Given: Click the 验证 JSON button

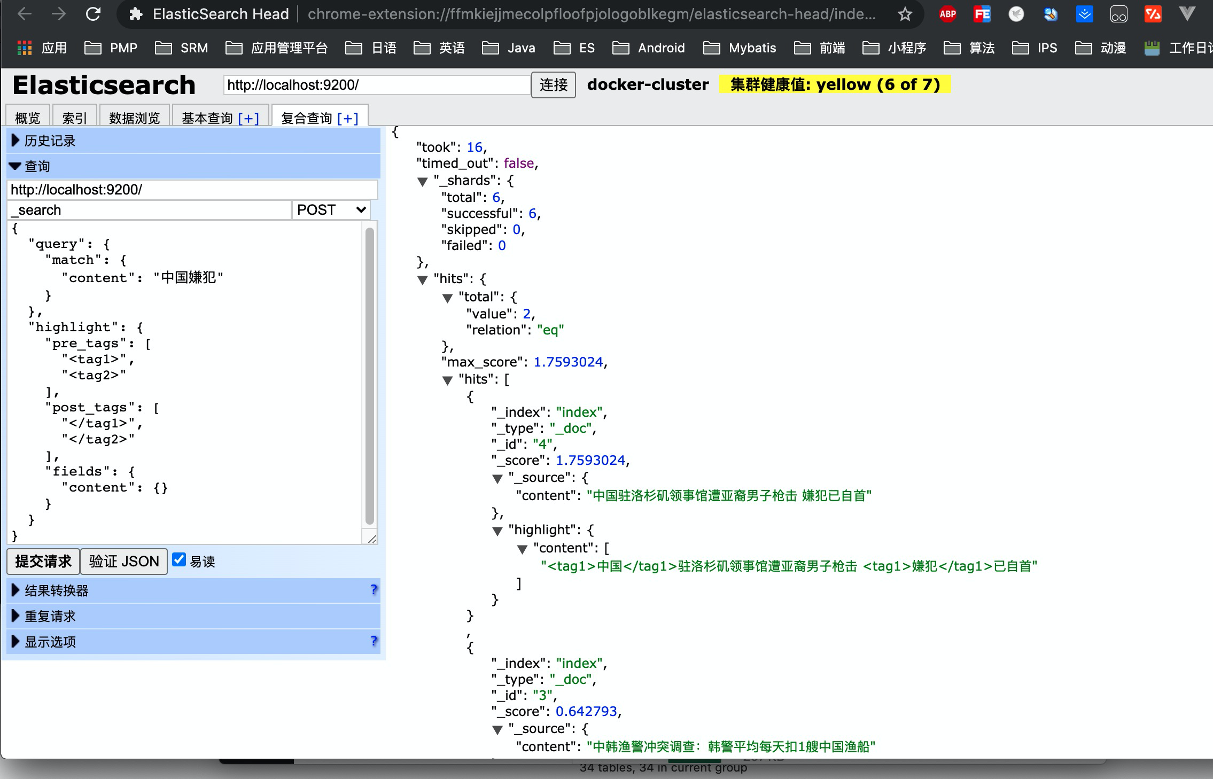Looking at the screenshot, I should coord(124,562).
